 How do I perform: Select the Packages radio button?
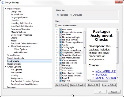(58, 15)
